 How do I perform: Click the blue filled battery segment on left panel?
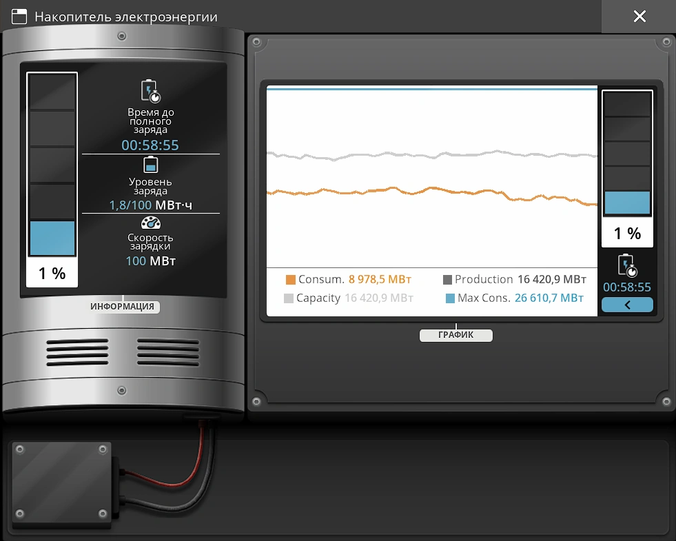click(x=52, y=238)
